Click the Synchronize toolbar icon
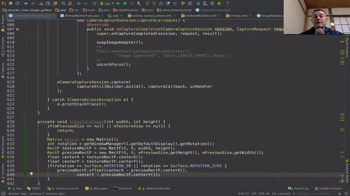This screenshot has height=196, width=350. pyautogui.click(x=17, y=3)
